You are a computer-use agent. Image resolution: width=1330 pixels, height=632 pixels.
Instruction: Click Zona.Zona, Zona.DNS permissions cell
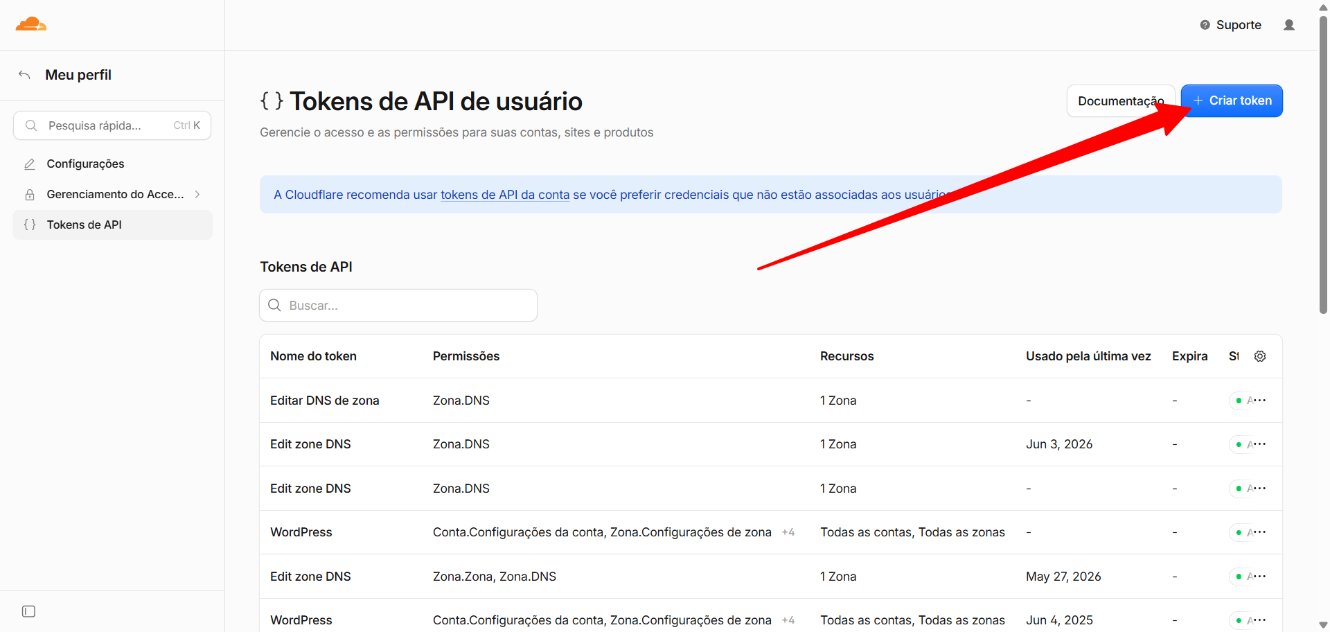tap(495, 577)
